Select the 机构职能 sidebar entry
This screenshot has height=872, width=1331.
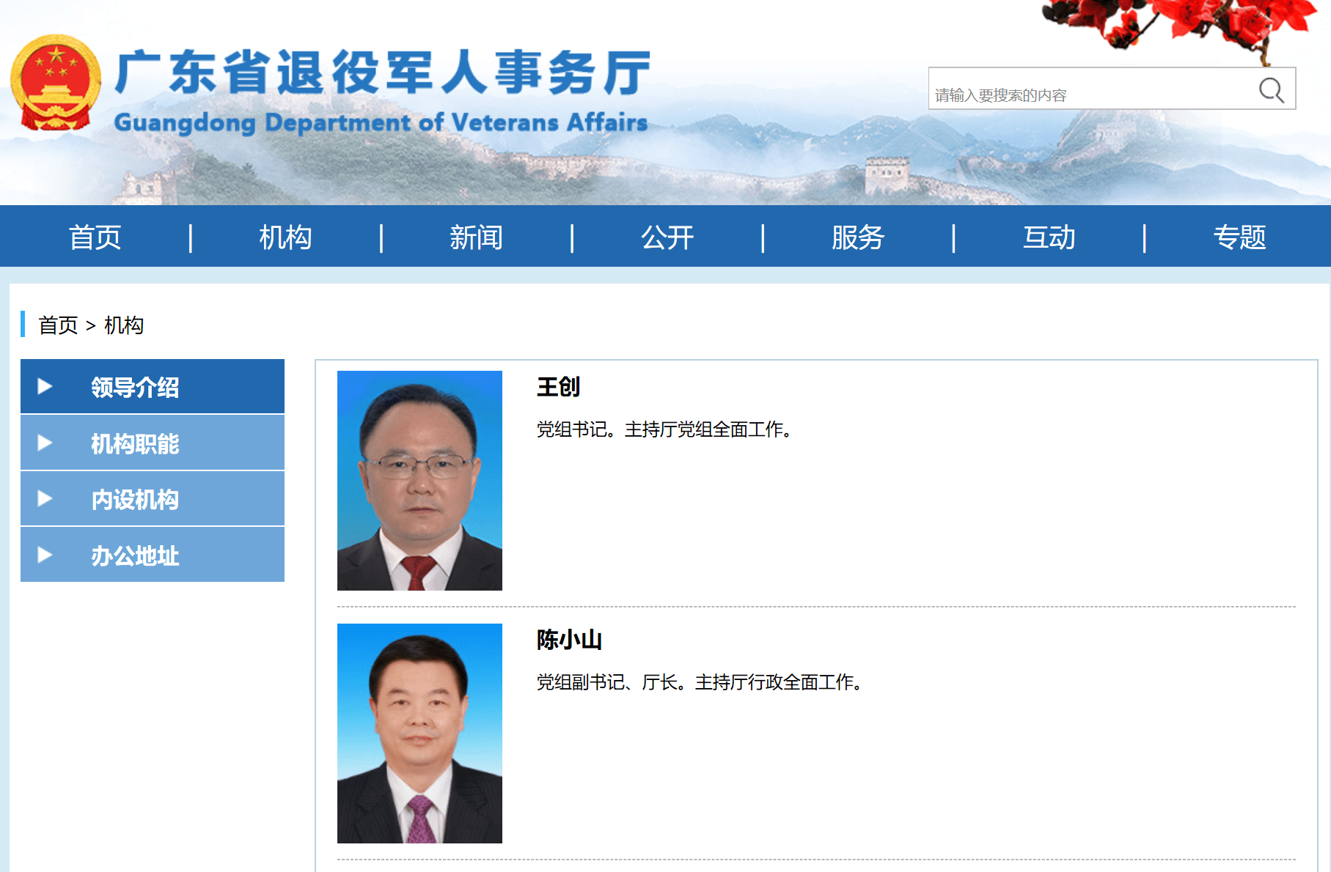coord(136,443)
